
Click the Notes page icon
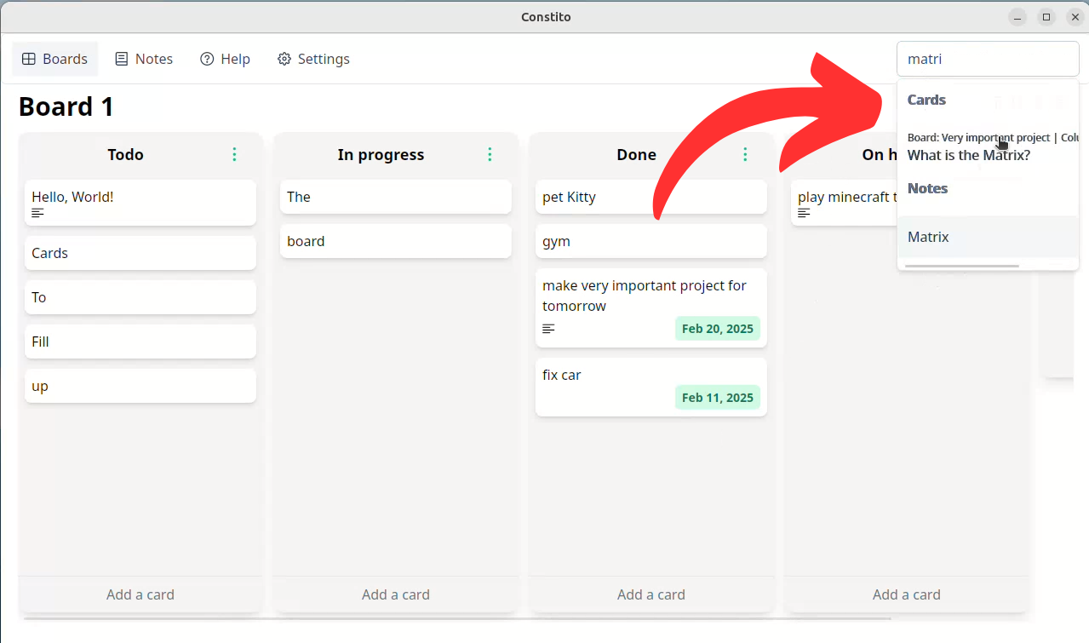[122, 59]
